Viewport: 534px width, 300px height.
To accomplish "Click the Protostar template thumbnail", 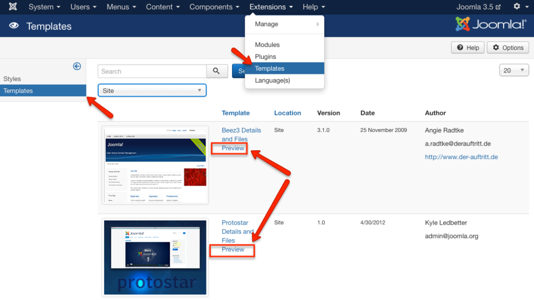I will click(x=155, y=257).
